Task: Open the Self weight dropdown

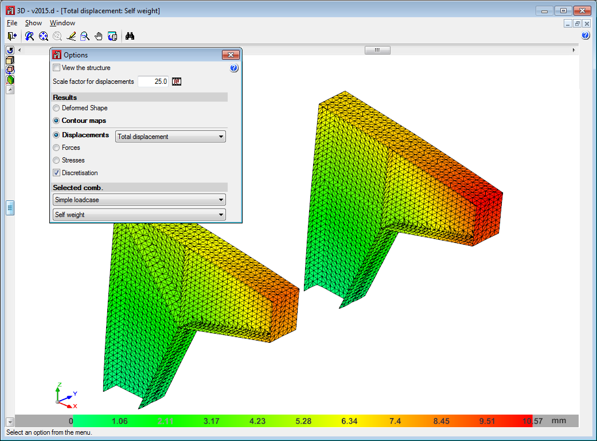Action: (138, 215)
